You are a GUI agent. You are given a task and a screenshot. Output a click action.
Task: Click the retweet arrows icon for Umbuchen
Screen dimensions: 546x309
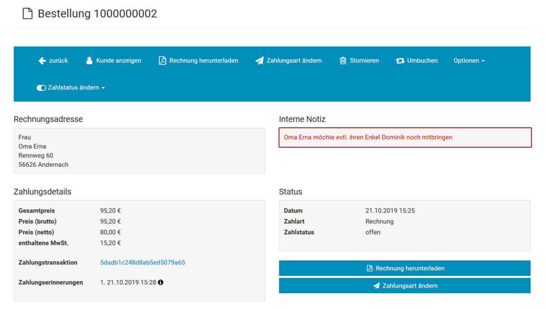(400, 60)
